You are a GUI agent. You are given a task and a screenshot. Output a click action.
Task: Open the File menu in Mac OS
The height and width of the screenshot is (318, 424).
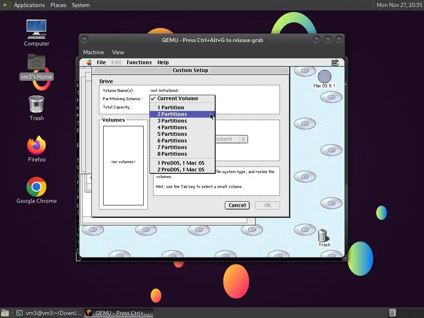101,63
